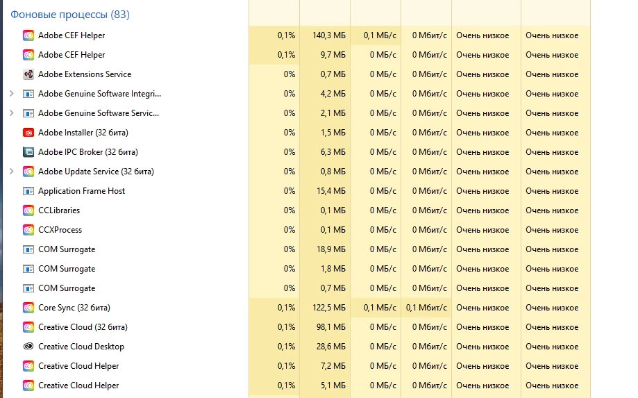This screenshot has width=638, height=398.
Task: Click the COM Surrogate 1,8 МБ icon
Action: [x=28, y=269]
